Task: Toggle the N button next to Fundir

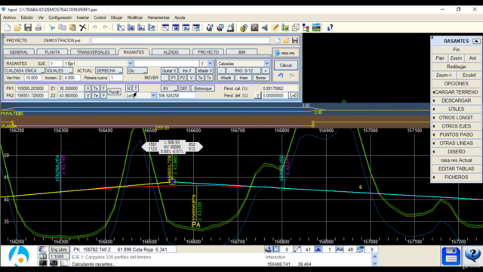Action: pos(128,88)
